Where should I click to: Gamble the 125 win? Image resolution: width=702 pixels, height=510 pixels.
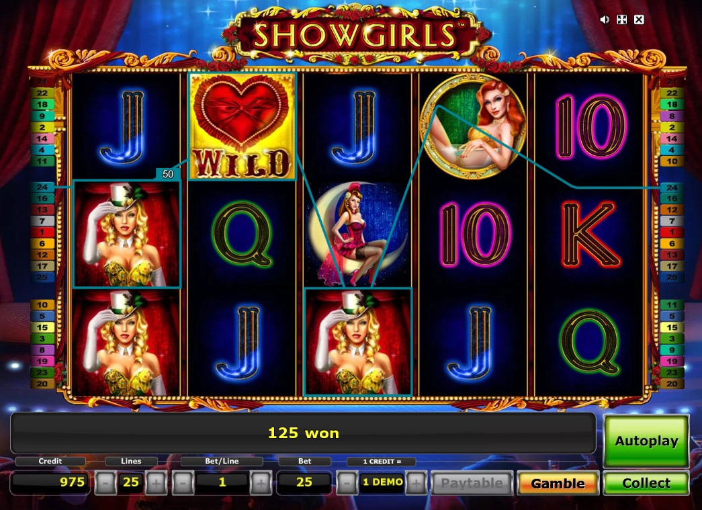[558, 483]
